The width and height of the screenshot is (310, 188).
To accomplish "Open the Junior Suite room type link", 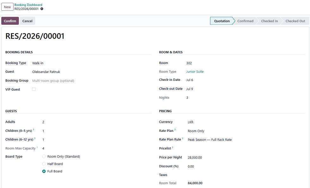I will (x=195, y=72).
